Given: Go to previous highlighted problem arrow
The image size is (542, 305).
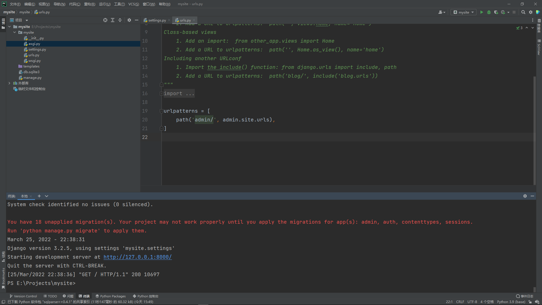Looking at the screenshot, I should [527, 28].
